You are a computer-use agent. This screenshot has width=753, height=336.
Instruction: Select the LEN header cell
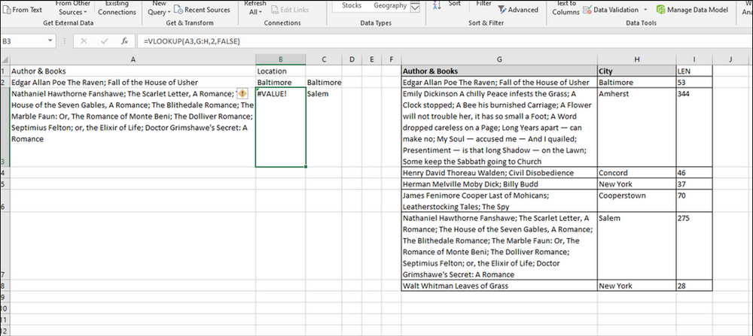694,71
